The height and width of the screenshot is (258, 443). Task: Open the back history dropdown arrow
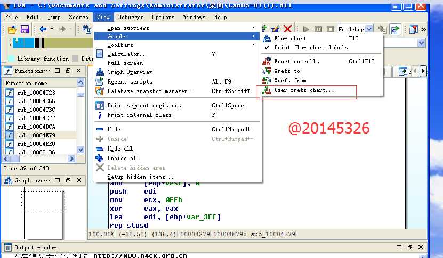pos(52,29)
